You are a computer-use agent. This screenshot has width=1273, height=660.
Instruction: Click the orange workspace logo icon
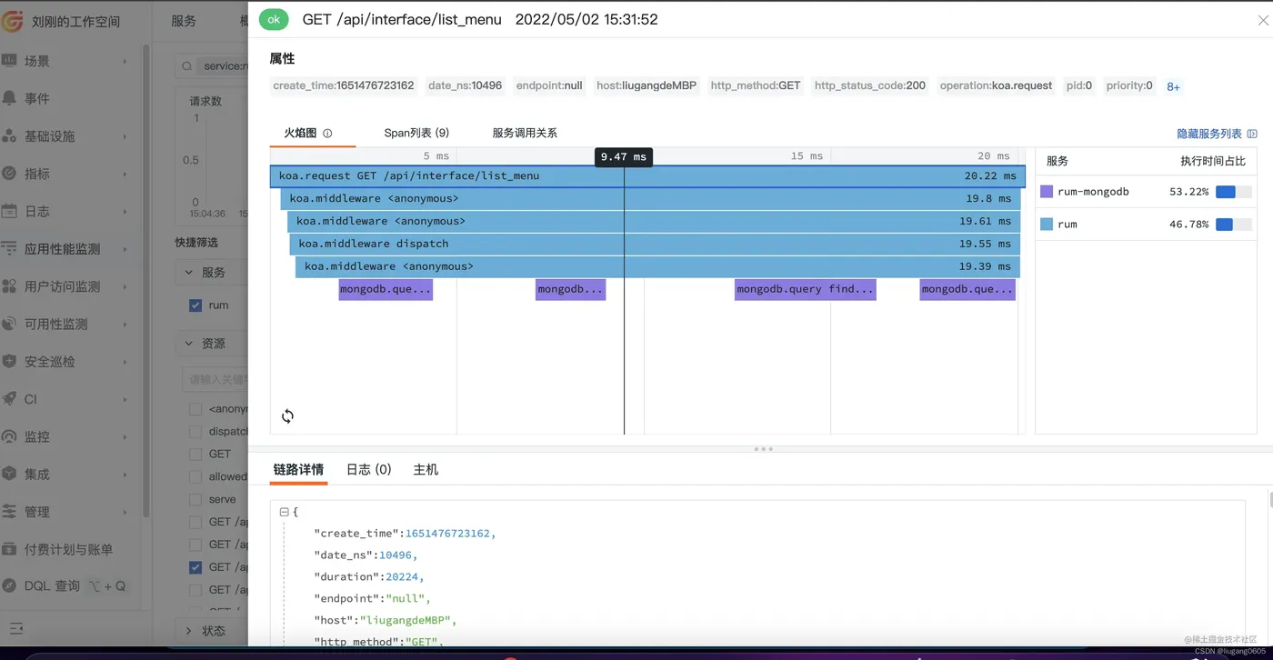tap(12, 20)
